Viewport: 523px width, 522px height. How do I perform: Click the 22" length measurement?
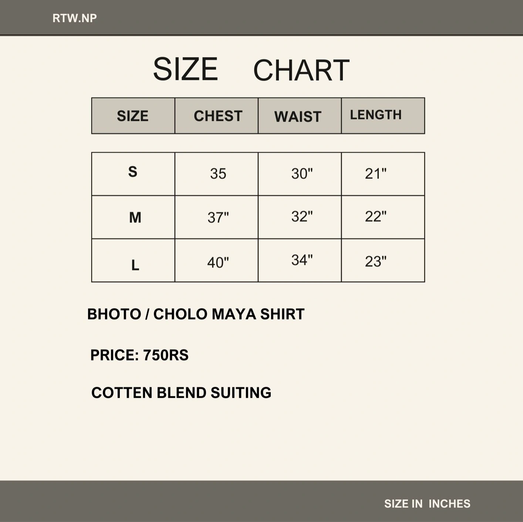point(375,216)
